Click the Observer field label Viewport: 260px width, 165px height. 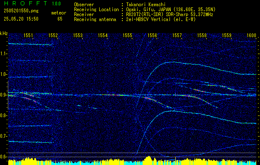pyautogui.click(x=84, y=5)
